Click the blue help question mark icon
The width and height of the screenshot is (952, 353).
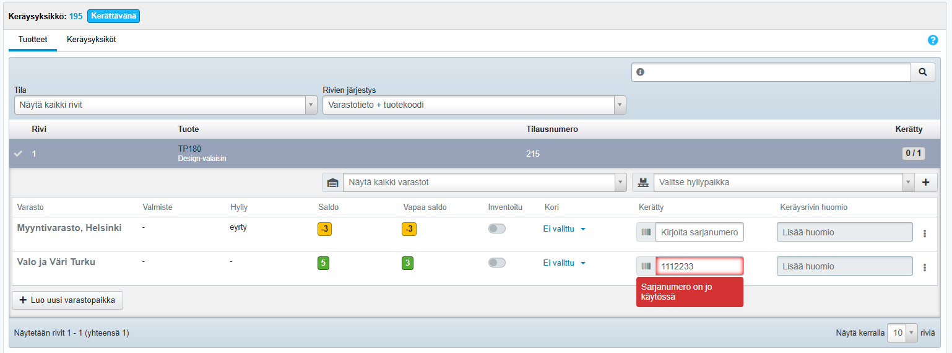933,40
